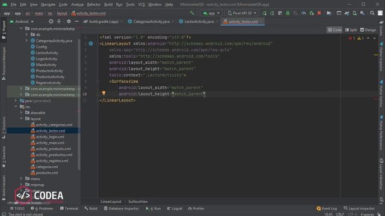Viewport: 385px width, 216px height.
Task: Open the Pixel API 30 device dropdown
Action: point(242,13)
